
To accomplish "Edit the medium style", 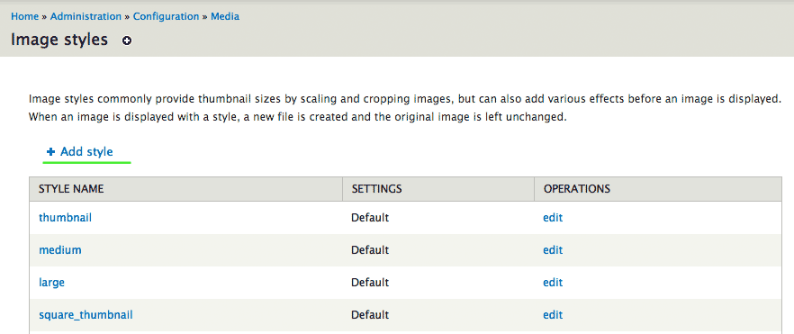I will coord(553,250).
